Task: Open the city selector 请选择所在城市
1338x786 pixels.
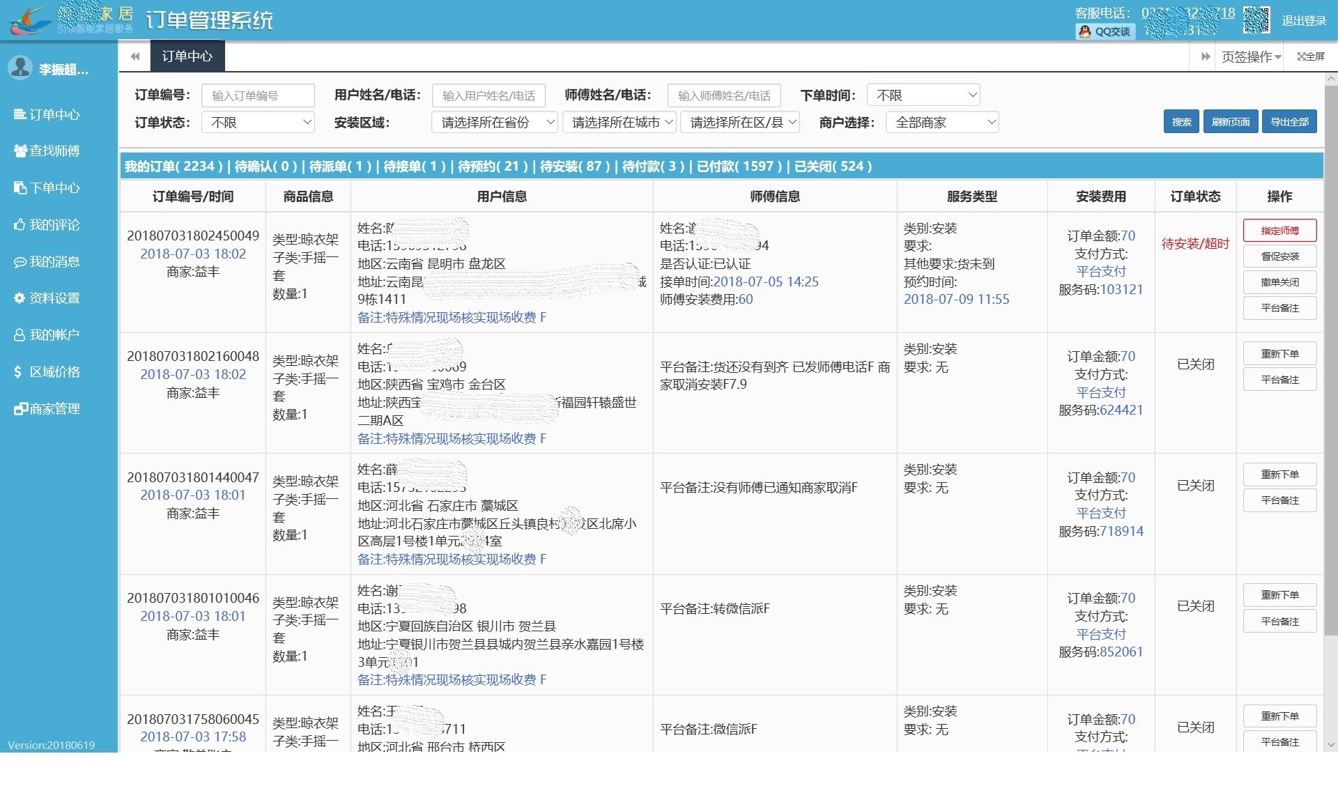Action: point(620,122)
